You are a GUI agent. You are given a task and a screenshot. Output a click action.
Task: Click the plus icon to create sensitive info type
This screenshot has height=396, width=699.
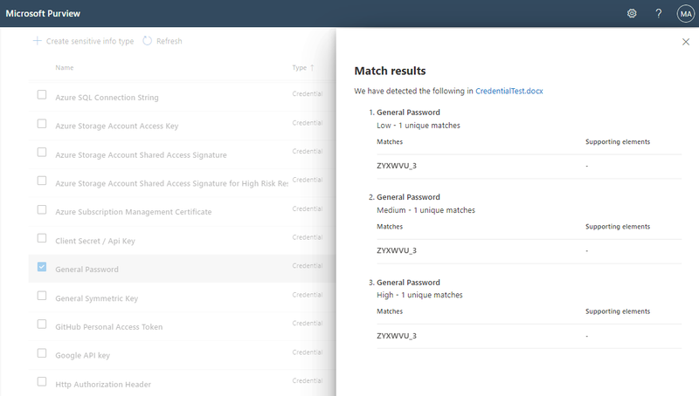coord(38,41)
